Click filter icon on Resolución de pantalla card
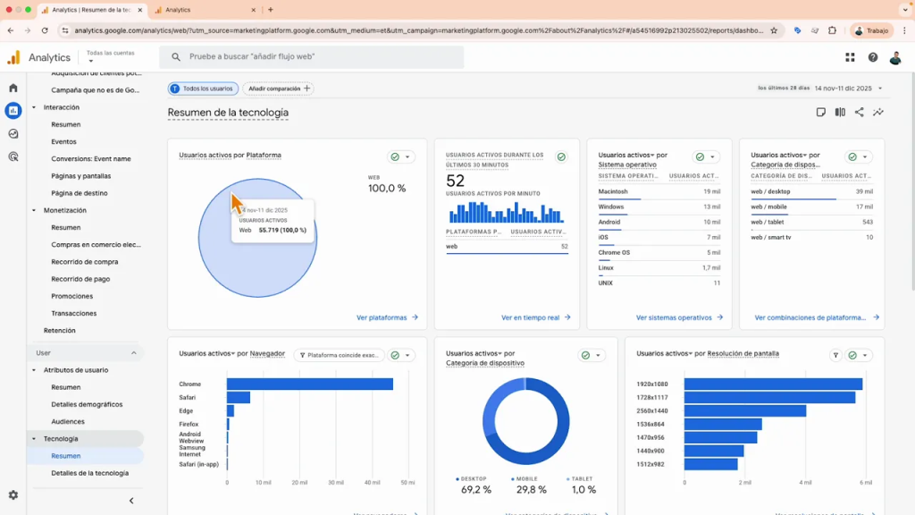 [835, 355]
